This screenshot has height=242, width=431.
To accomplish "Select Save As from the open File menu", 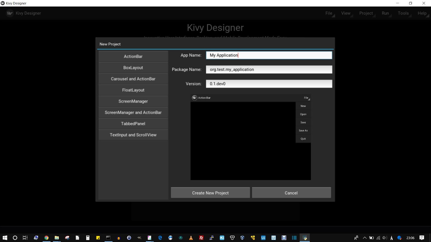I will pos(303,130).
